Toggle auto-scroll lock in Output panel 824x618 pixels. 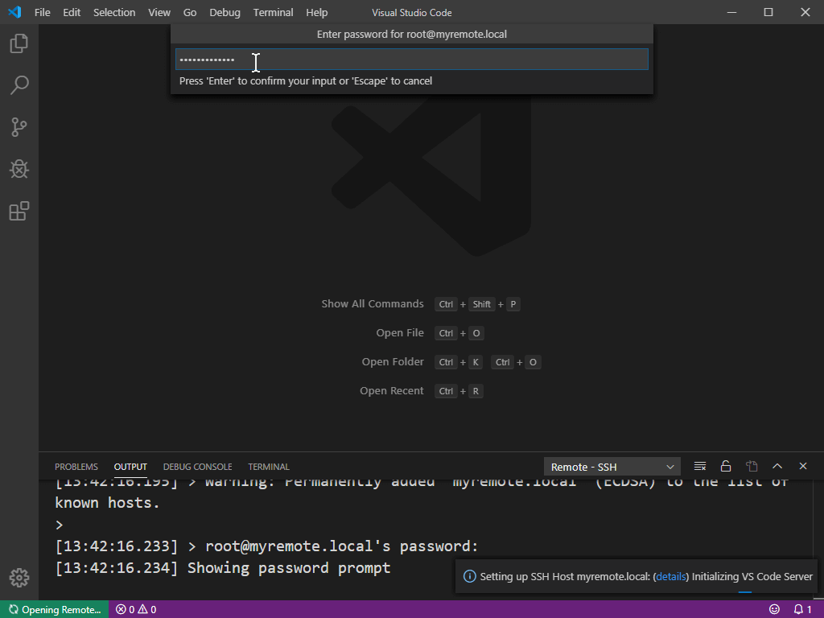tap(725, 465)
